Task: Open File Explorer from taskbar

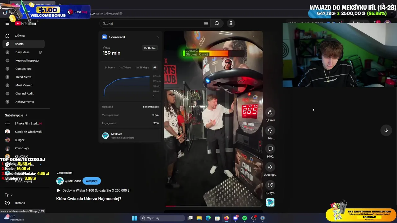Action: pos(199,218)
